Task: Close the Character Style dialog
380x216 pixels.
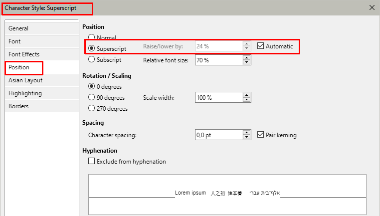Action: [x=371, y=7]
